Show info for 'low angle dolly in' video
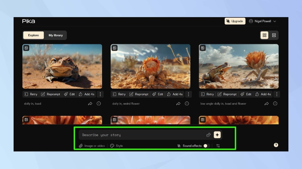 pyautogui.click(x=275, y=104)
